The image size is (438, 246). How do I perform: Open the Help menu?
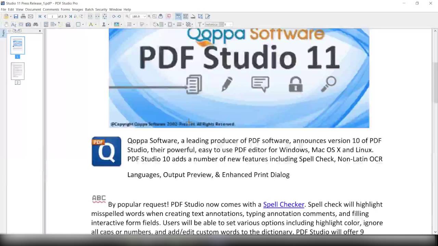click(127, 10)
